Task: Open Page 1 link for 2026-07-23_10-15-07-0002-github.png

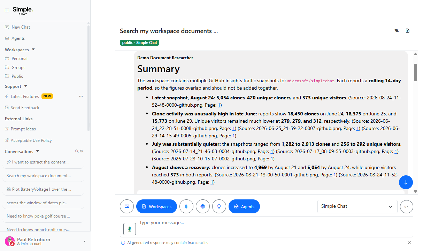Action: (272, 159)
